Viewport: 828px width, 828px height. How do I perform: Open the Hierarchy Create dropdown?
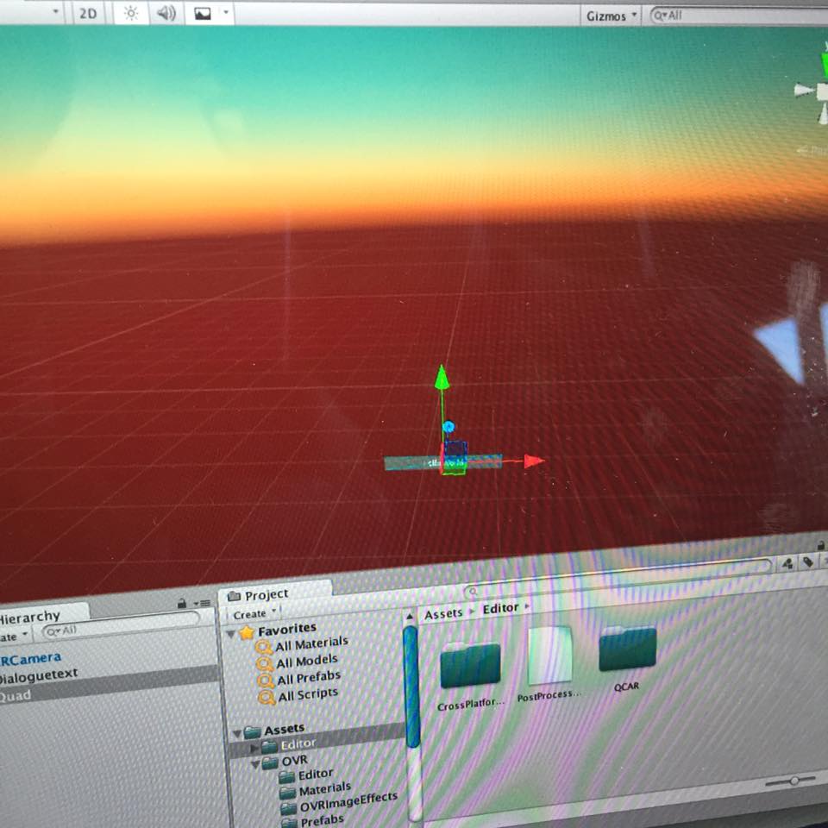14,636
